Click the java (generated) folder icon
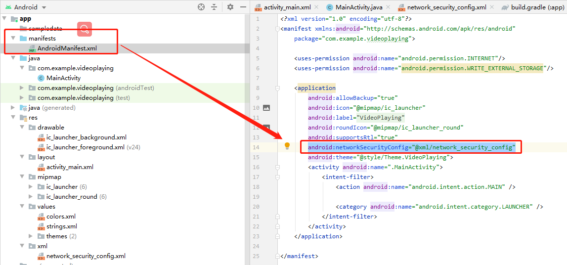This screenshot has height=265, width=567. coord(23,107)
